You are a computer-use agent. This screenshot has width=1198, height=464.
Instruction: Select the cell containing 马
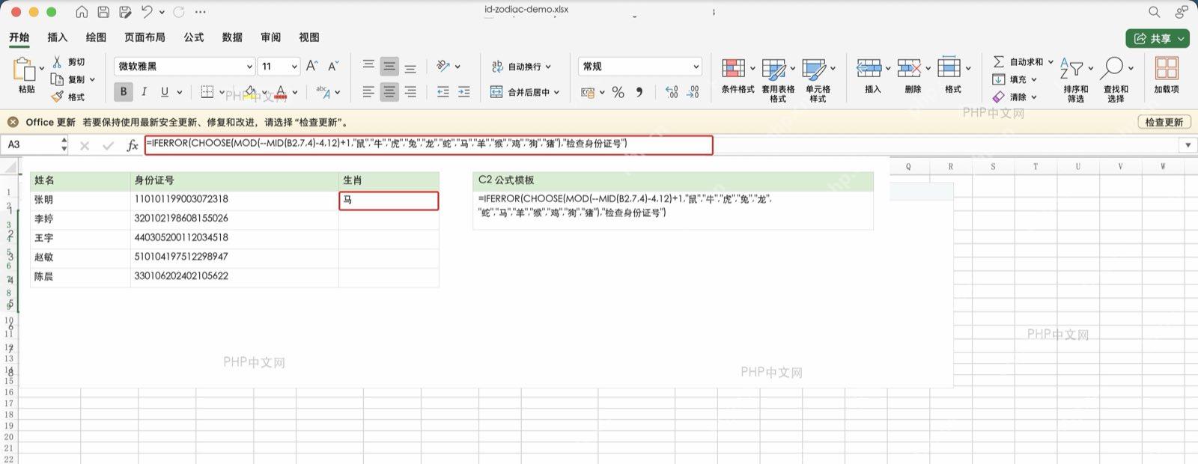point(389,200)
